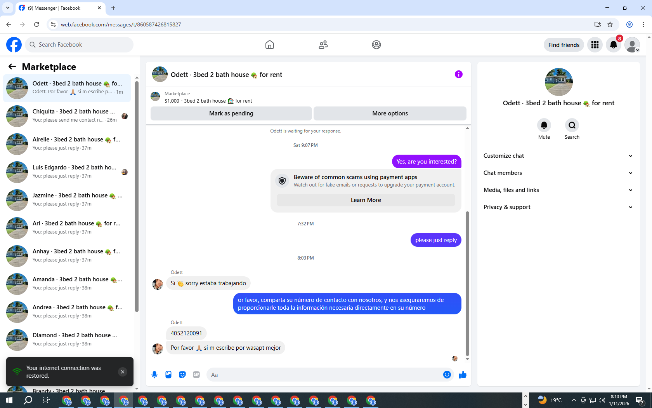Open Airelle conversation in the list
Screen dimensions: 652x408
(67, 144)
